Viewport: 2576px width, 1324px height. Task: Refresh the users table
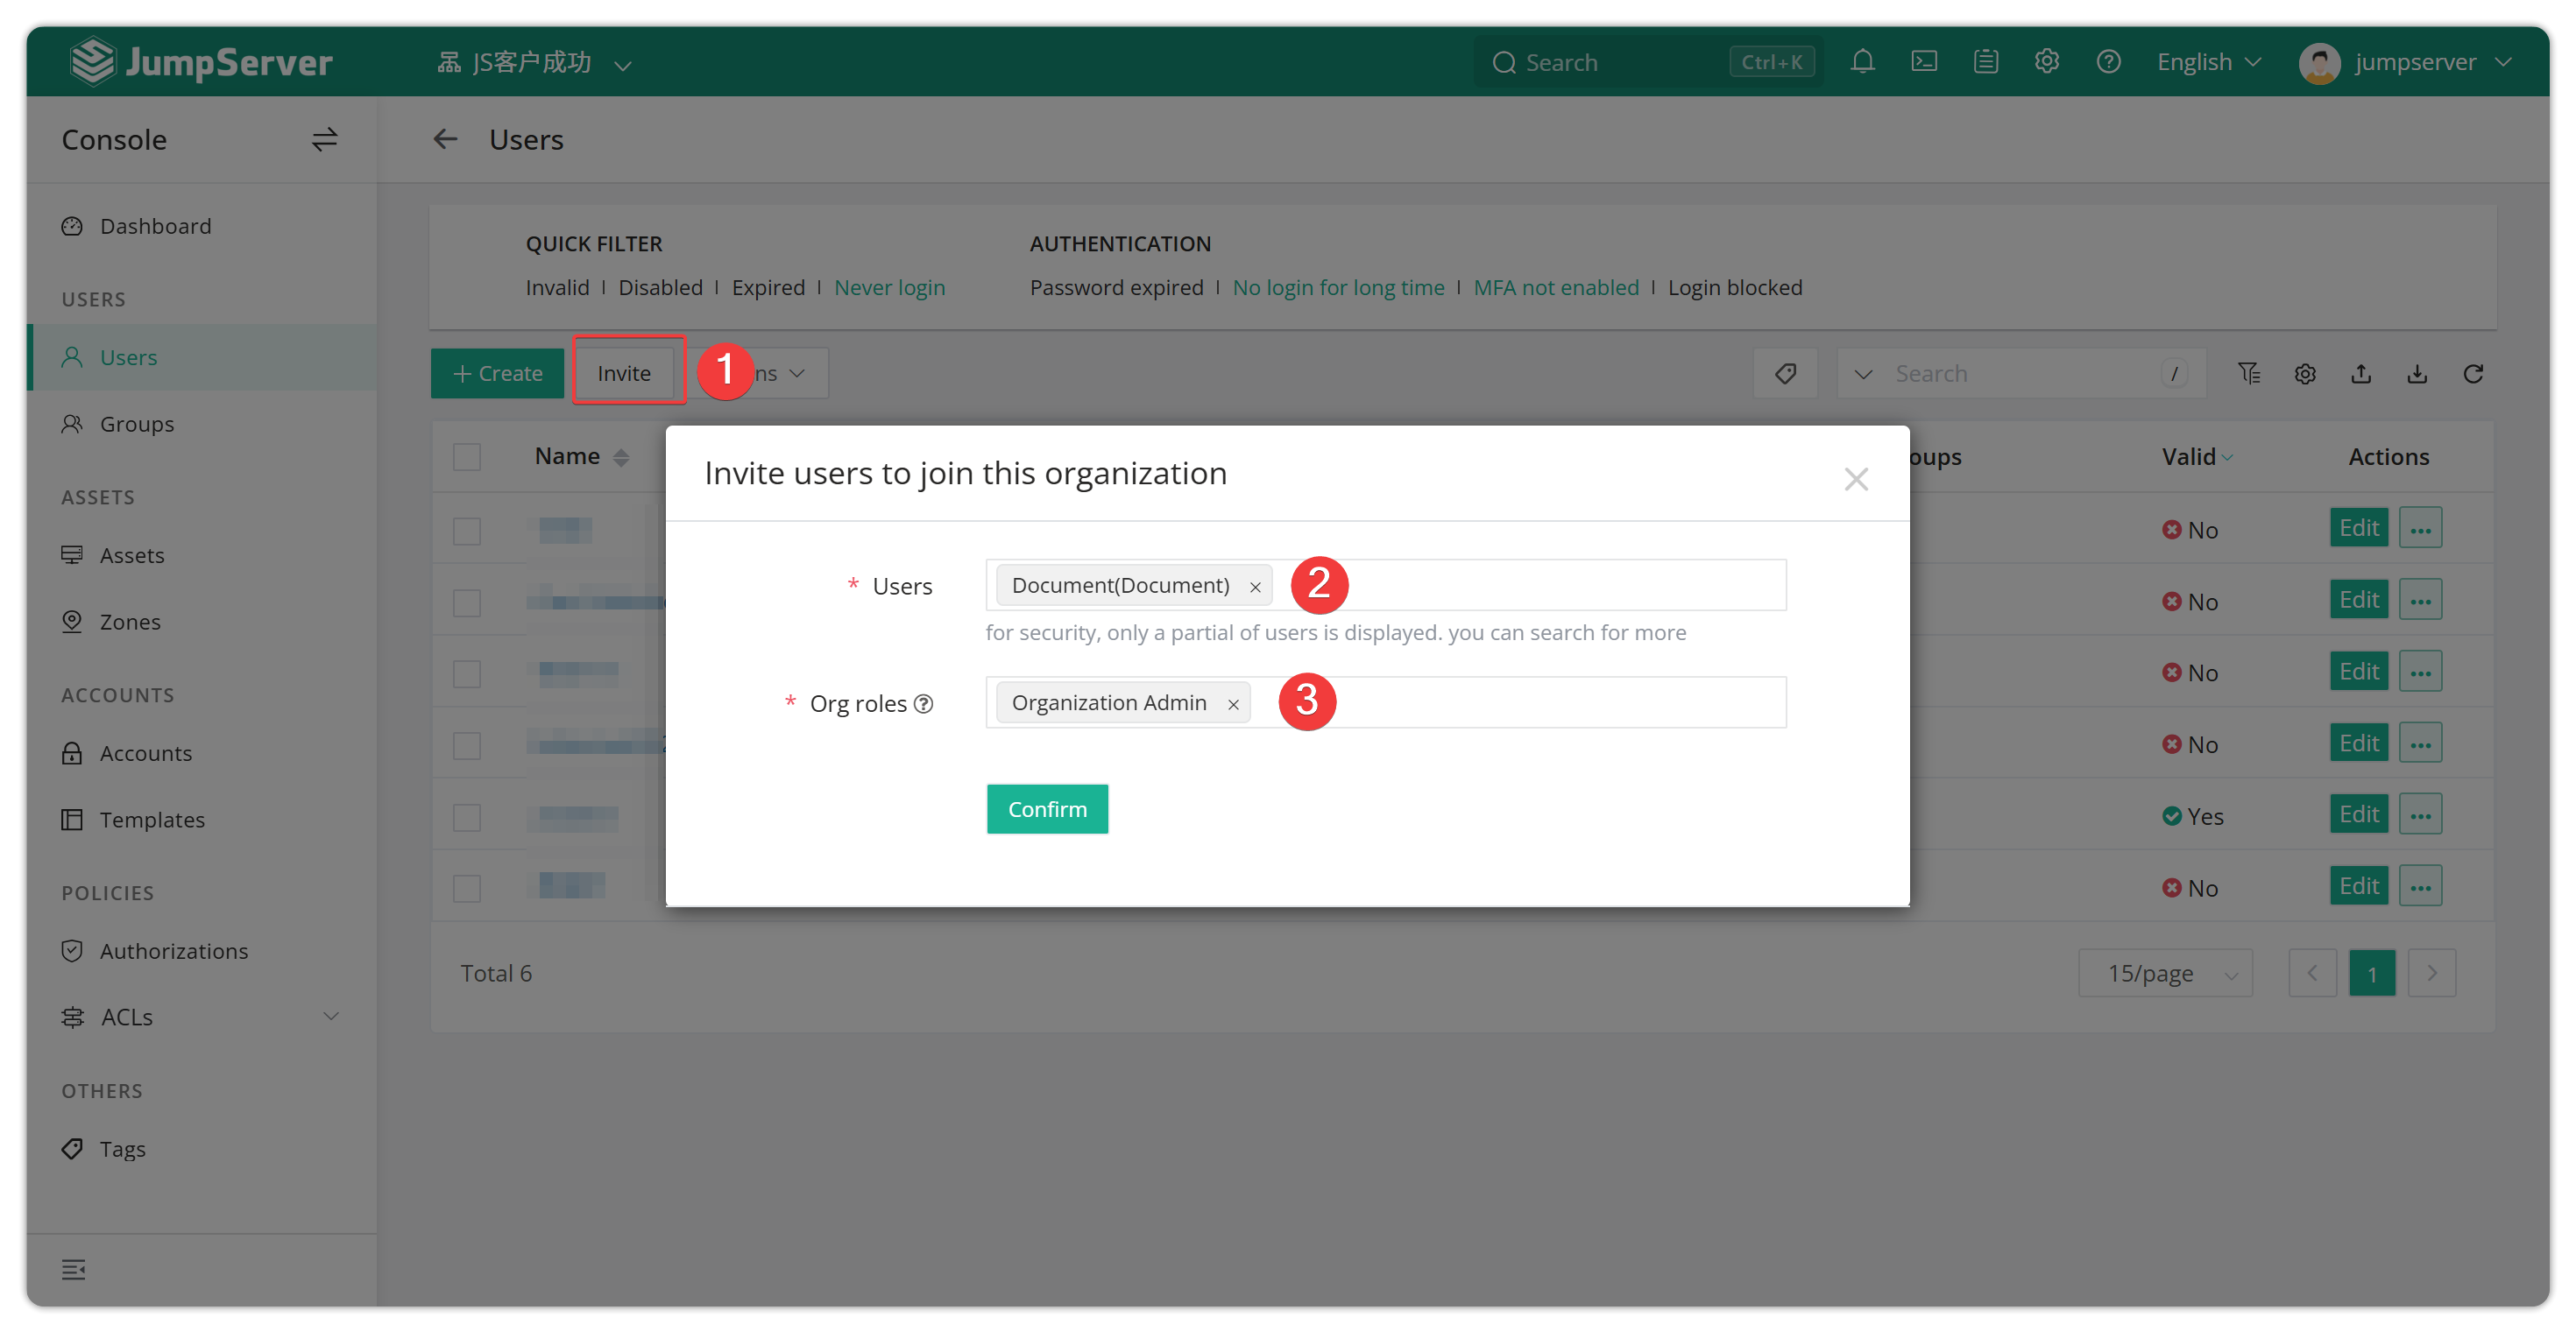click(x=2473, y=374)
